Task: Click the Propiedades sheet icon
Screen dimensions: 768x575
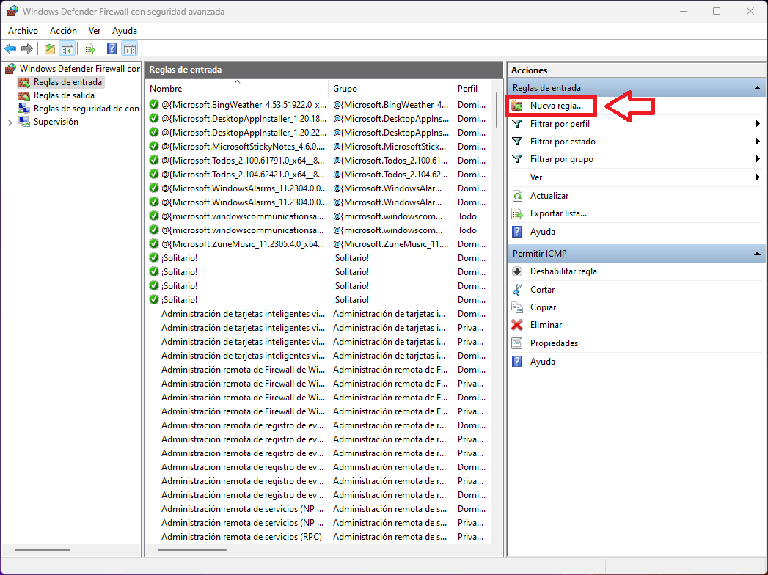Action: tap(517, 343)
